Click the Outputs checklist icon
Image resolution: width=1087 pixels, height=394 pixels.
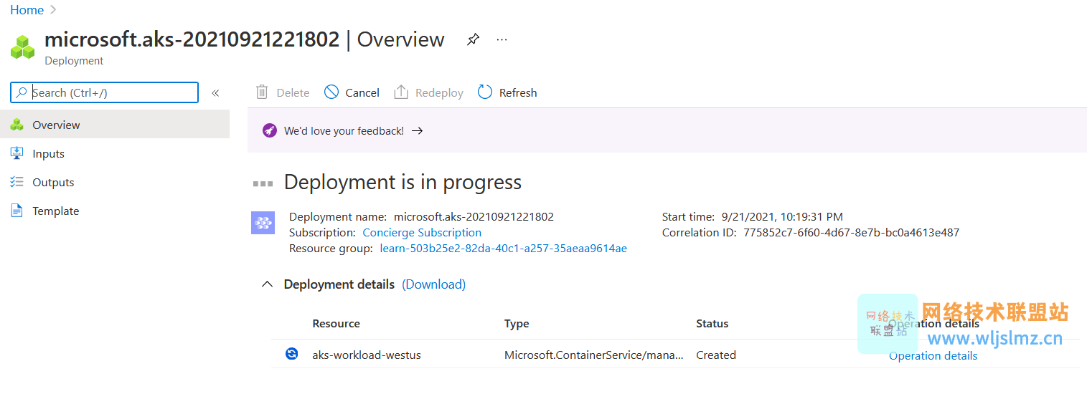pyautogui.click(x=17, y=182)
